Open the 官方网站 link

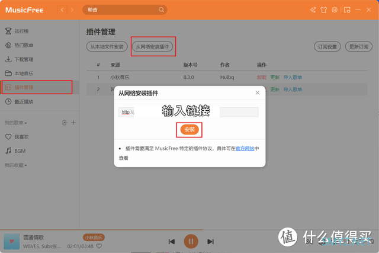coord(245,149)
